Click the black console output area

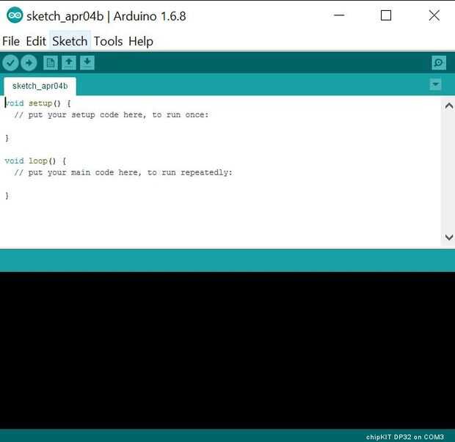click(x=227, y=350)
